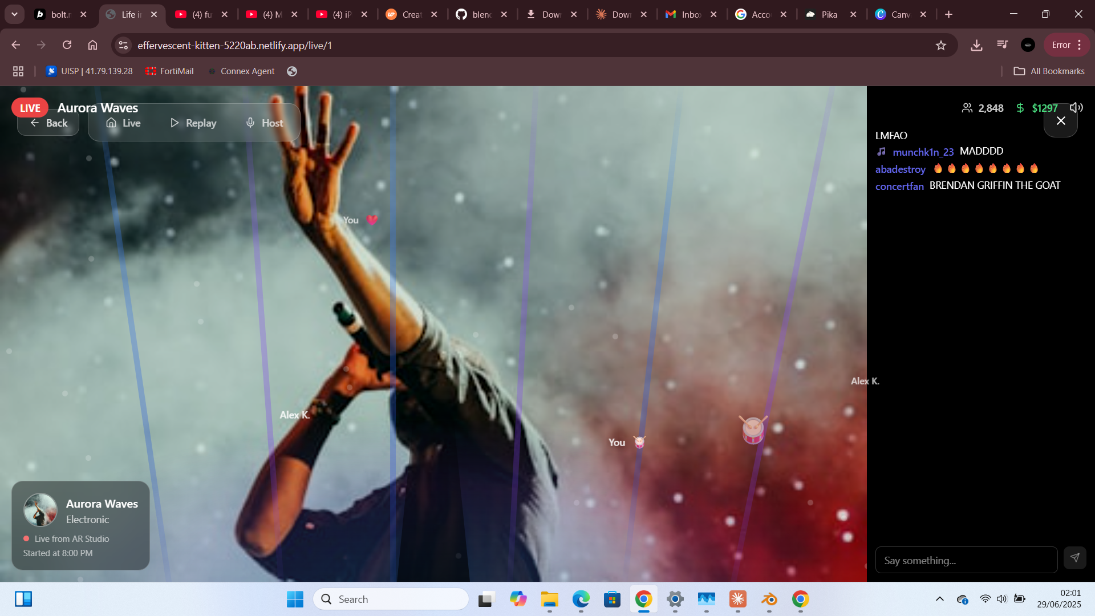Viewport: 1095px width, 616px height.
Task: Open the Aurora Waves artist avatar
Action: pos(40,510)
